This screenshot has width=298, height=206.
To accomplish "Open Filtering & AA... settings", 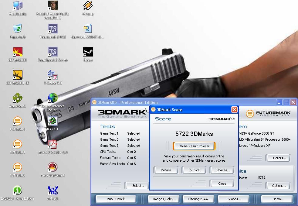I will [199, 199].
